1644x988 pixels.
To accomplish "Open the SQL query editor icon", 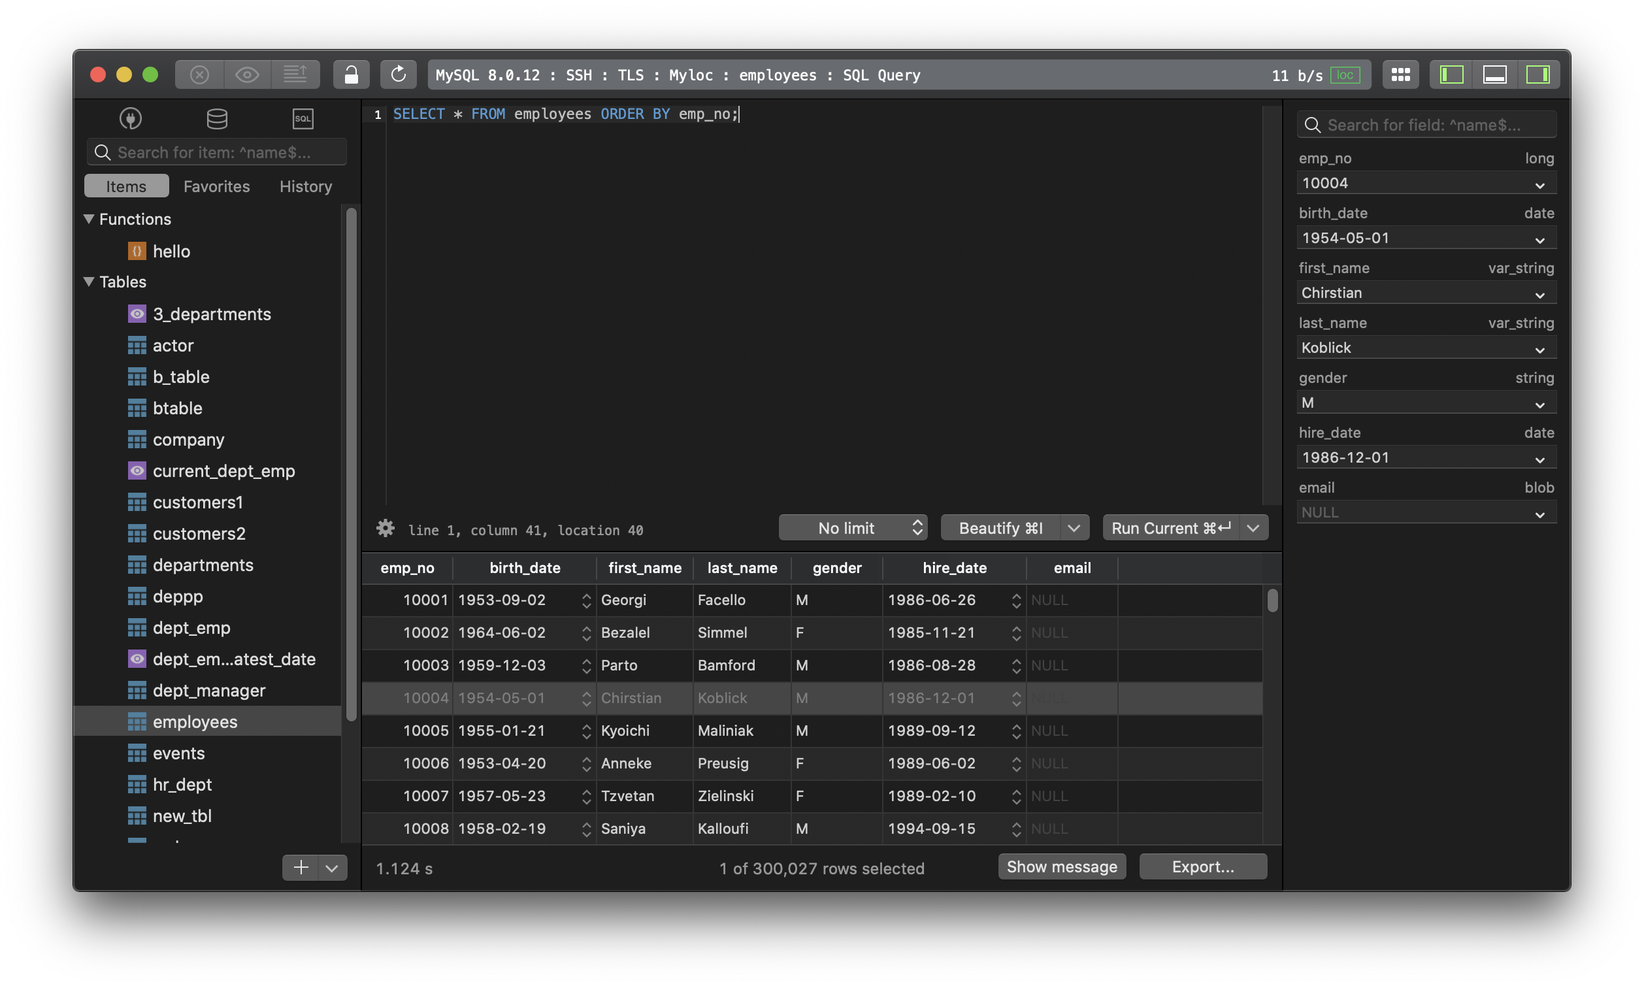I will click(x=303, y=118).
